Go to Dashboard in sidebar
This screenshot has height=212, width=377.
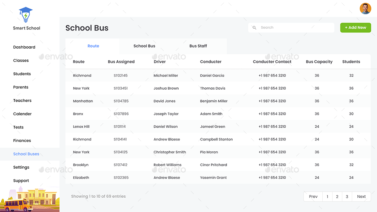pyautogui.click(x=24, y=47)
